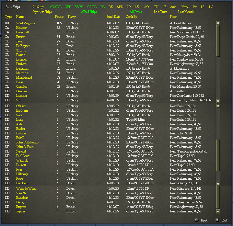Filter sinkings by Last Month
Image resolution: width=233 pixels, height=226 pixels.
(186, 12)
